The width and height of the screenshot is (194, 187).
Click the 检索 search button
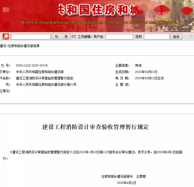click(x=61, y=37)
